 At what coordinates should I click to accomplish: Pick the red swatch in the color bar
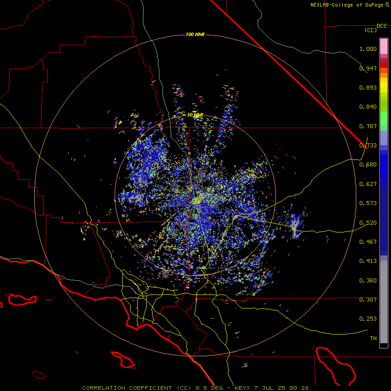point(384,65)
